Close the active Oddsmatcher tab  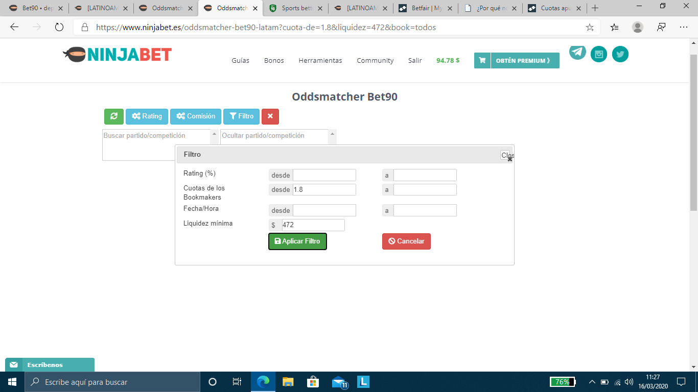[x=255, y=8]
